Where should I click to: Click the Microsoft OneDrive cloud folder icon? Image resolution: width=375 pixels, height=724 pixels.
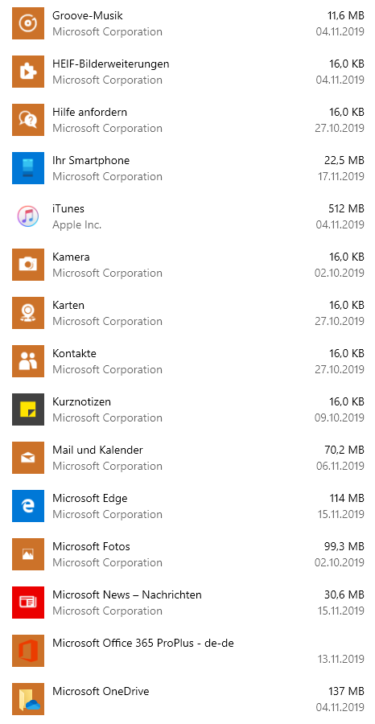pos(28,699)
